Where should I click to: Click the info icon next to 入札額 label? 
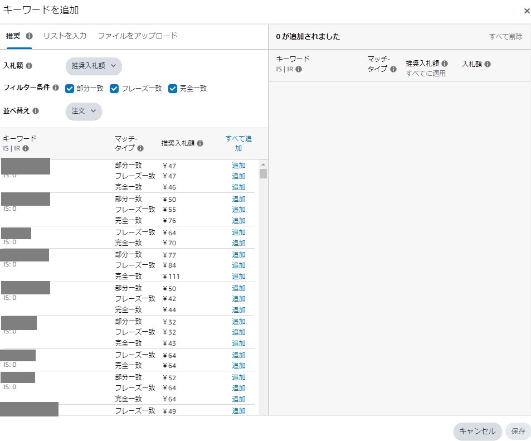pyautogui.click(x=29, y=66)
